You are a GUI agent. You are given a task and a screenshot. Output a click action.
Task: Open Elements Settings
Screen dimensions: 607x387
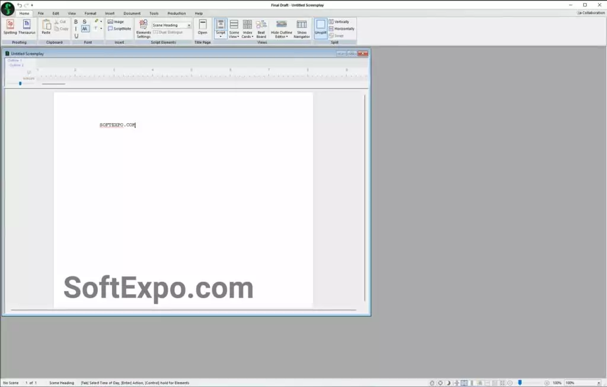(x=143, y=28)
